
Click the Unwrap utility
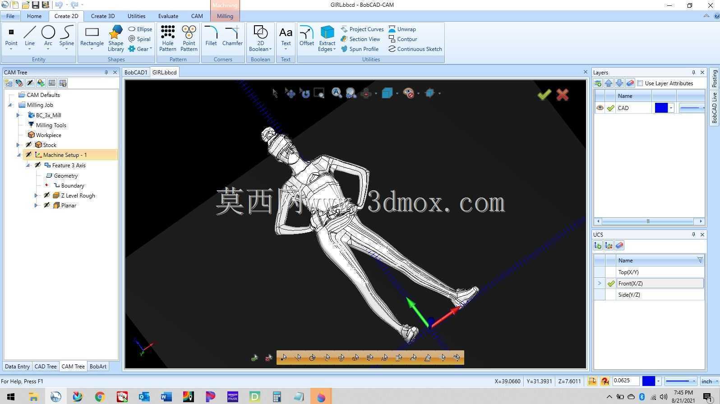(402, 29)
